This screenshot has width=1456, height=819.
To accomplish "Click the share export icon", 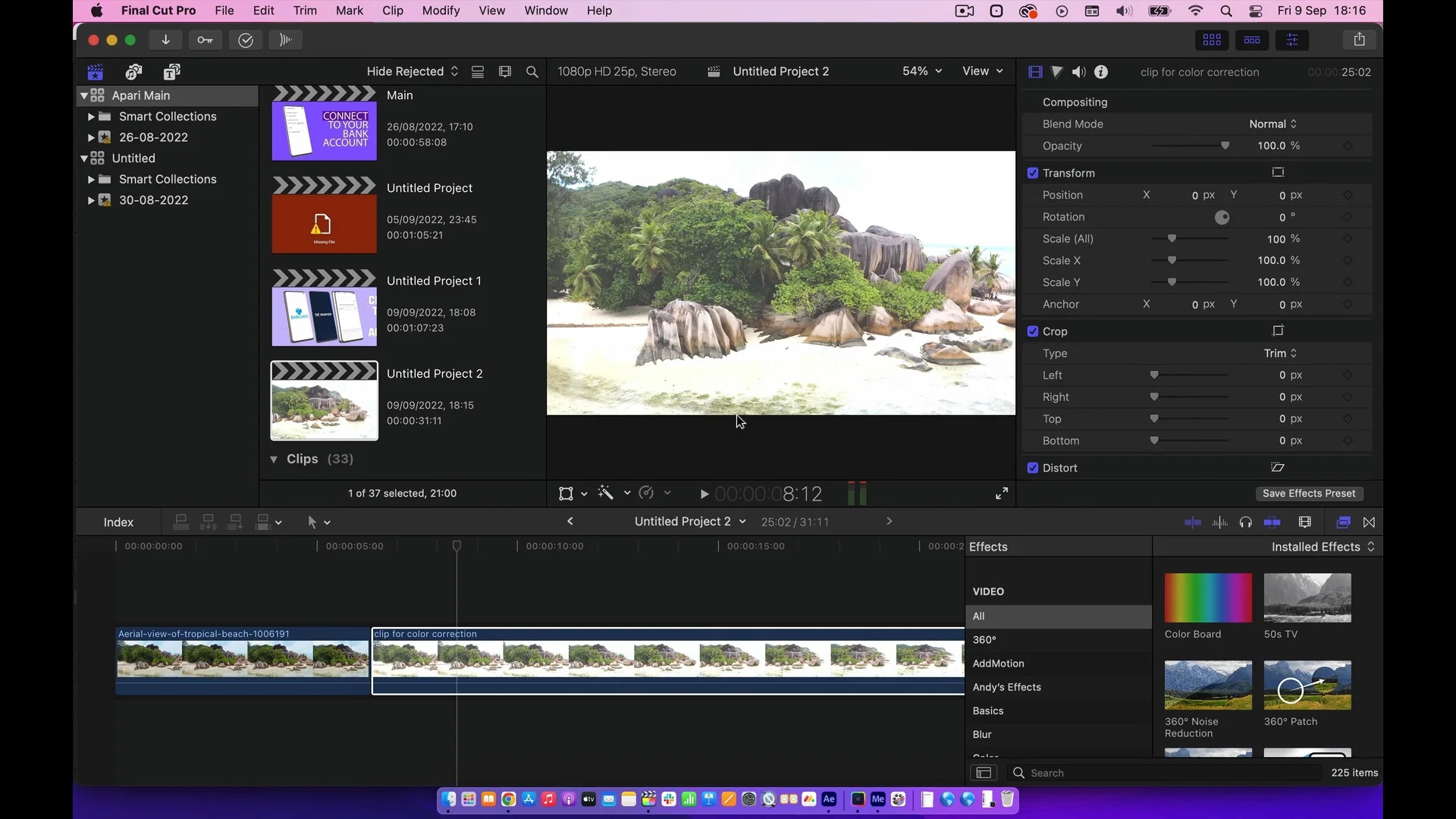I will pos(1360,39).
